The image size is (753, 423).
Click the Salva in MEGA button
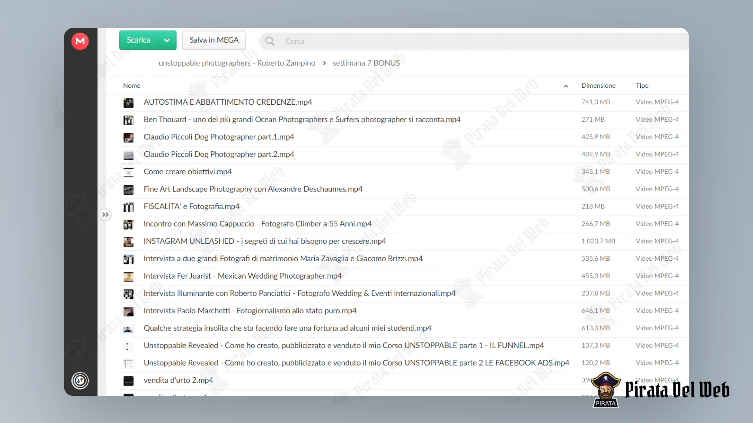[214, 40]
